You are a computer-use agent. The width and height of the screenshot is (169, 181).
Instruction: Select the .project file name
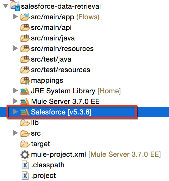[43, 176]
